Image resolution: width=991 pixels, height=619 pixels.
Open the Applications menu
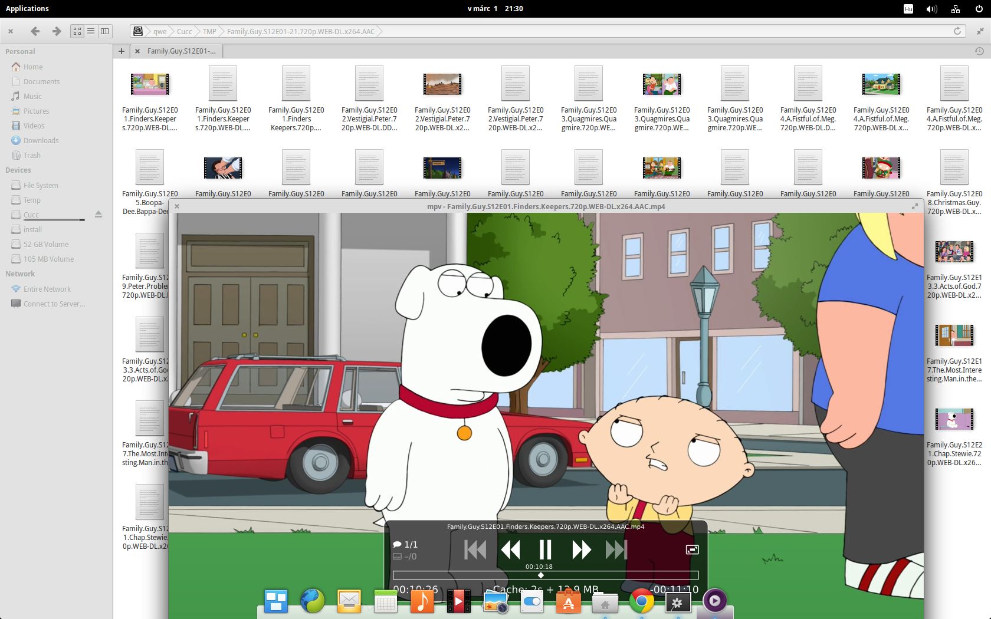coord(27,9)
